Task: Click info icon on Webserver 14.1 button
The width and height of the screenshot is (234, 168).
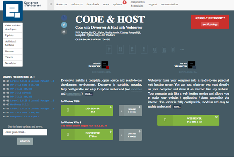Action: tap(217, 117)
